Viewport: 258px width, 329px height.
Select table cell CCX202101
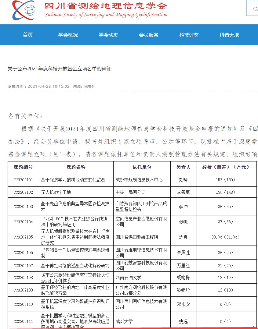[23, 180]
